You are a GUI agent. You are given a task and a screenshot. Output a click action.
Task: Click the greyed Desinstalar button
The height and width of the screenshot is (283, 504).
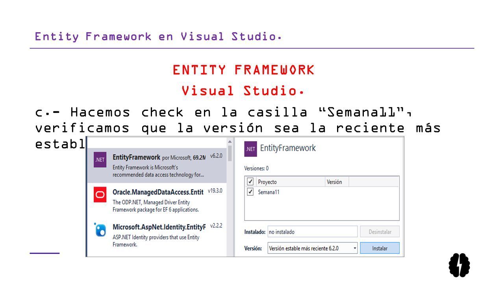(x=380, y=232)
